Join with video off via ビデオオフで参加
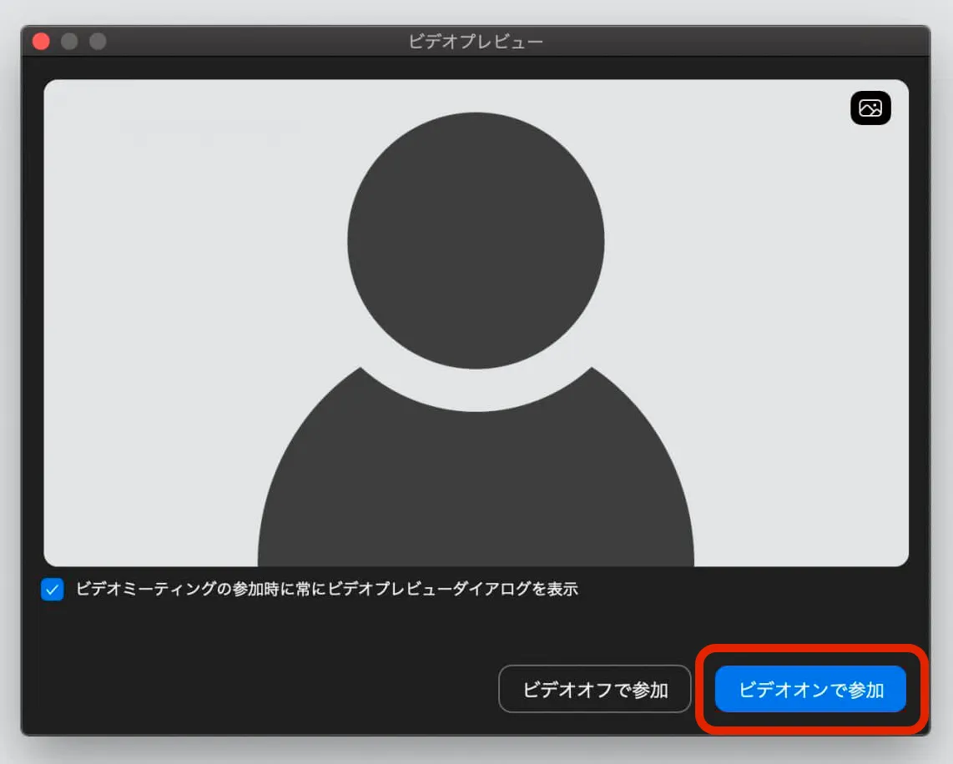This screenshot has height=764, width=953. (594, 690)
